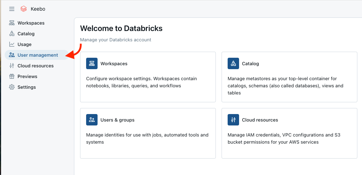Screen dimensions: 362x175
Task: Click Manage your Databricks account subtitle
Action: [115, 40]
